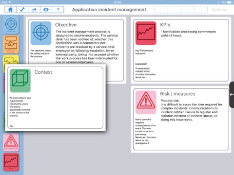Open the side drawer using the left-arrow tab
This screenshot has width=234, height=175.
click(232, 95)
